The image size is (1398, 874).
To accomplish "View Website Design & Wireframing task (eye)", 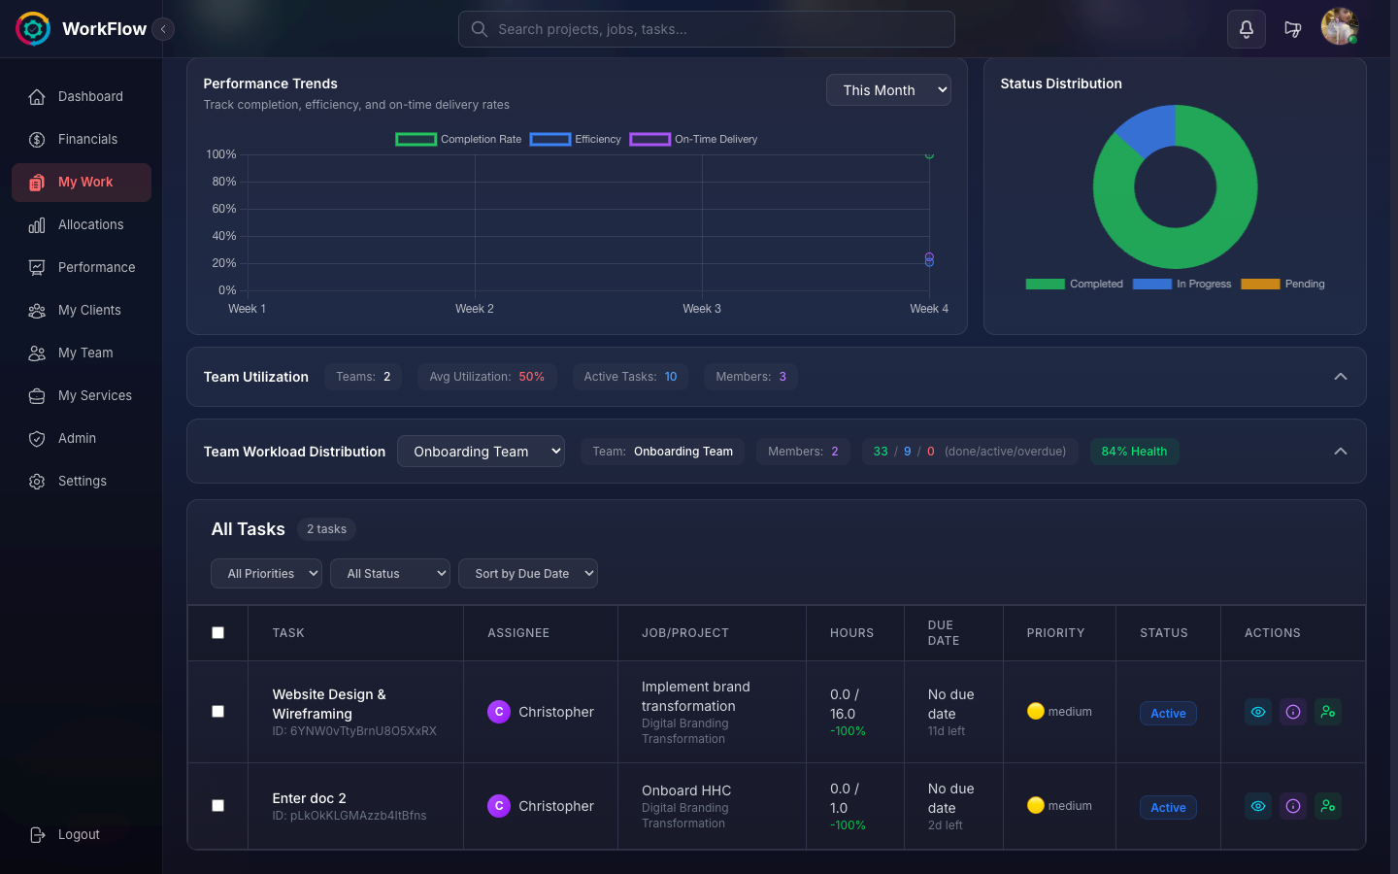I will coord(1258,712).
